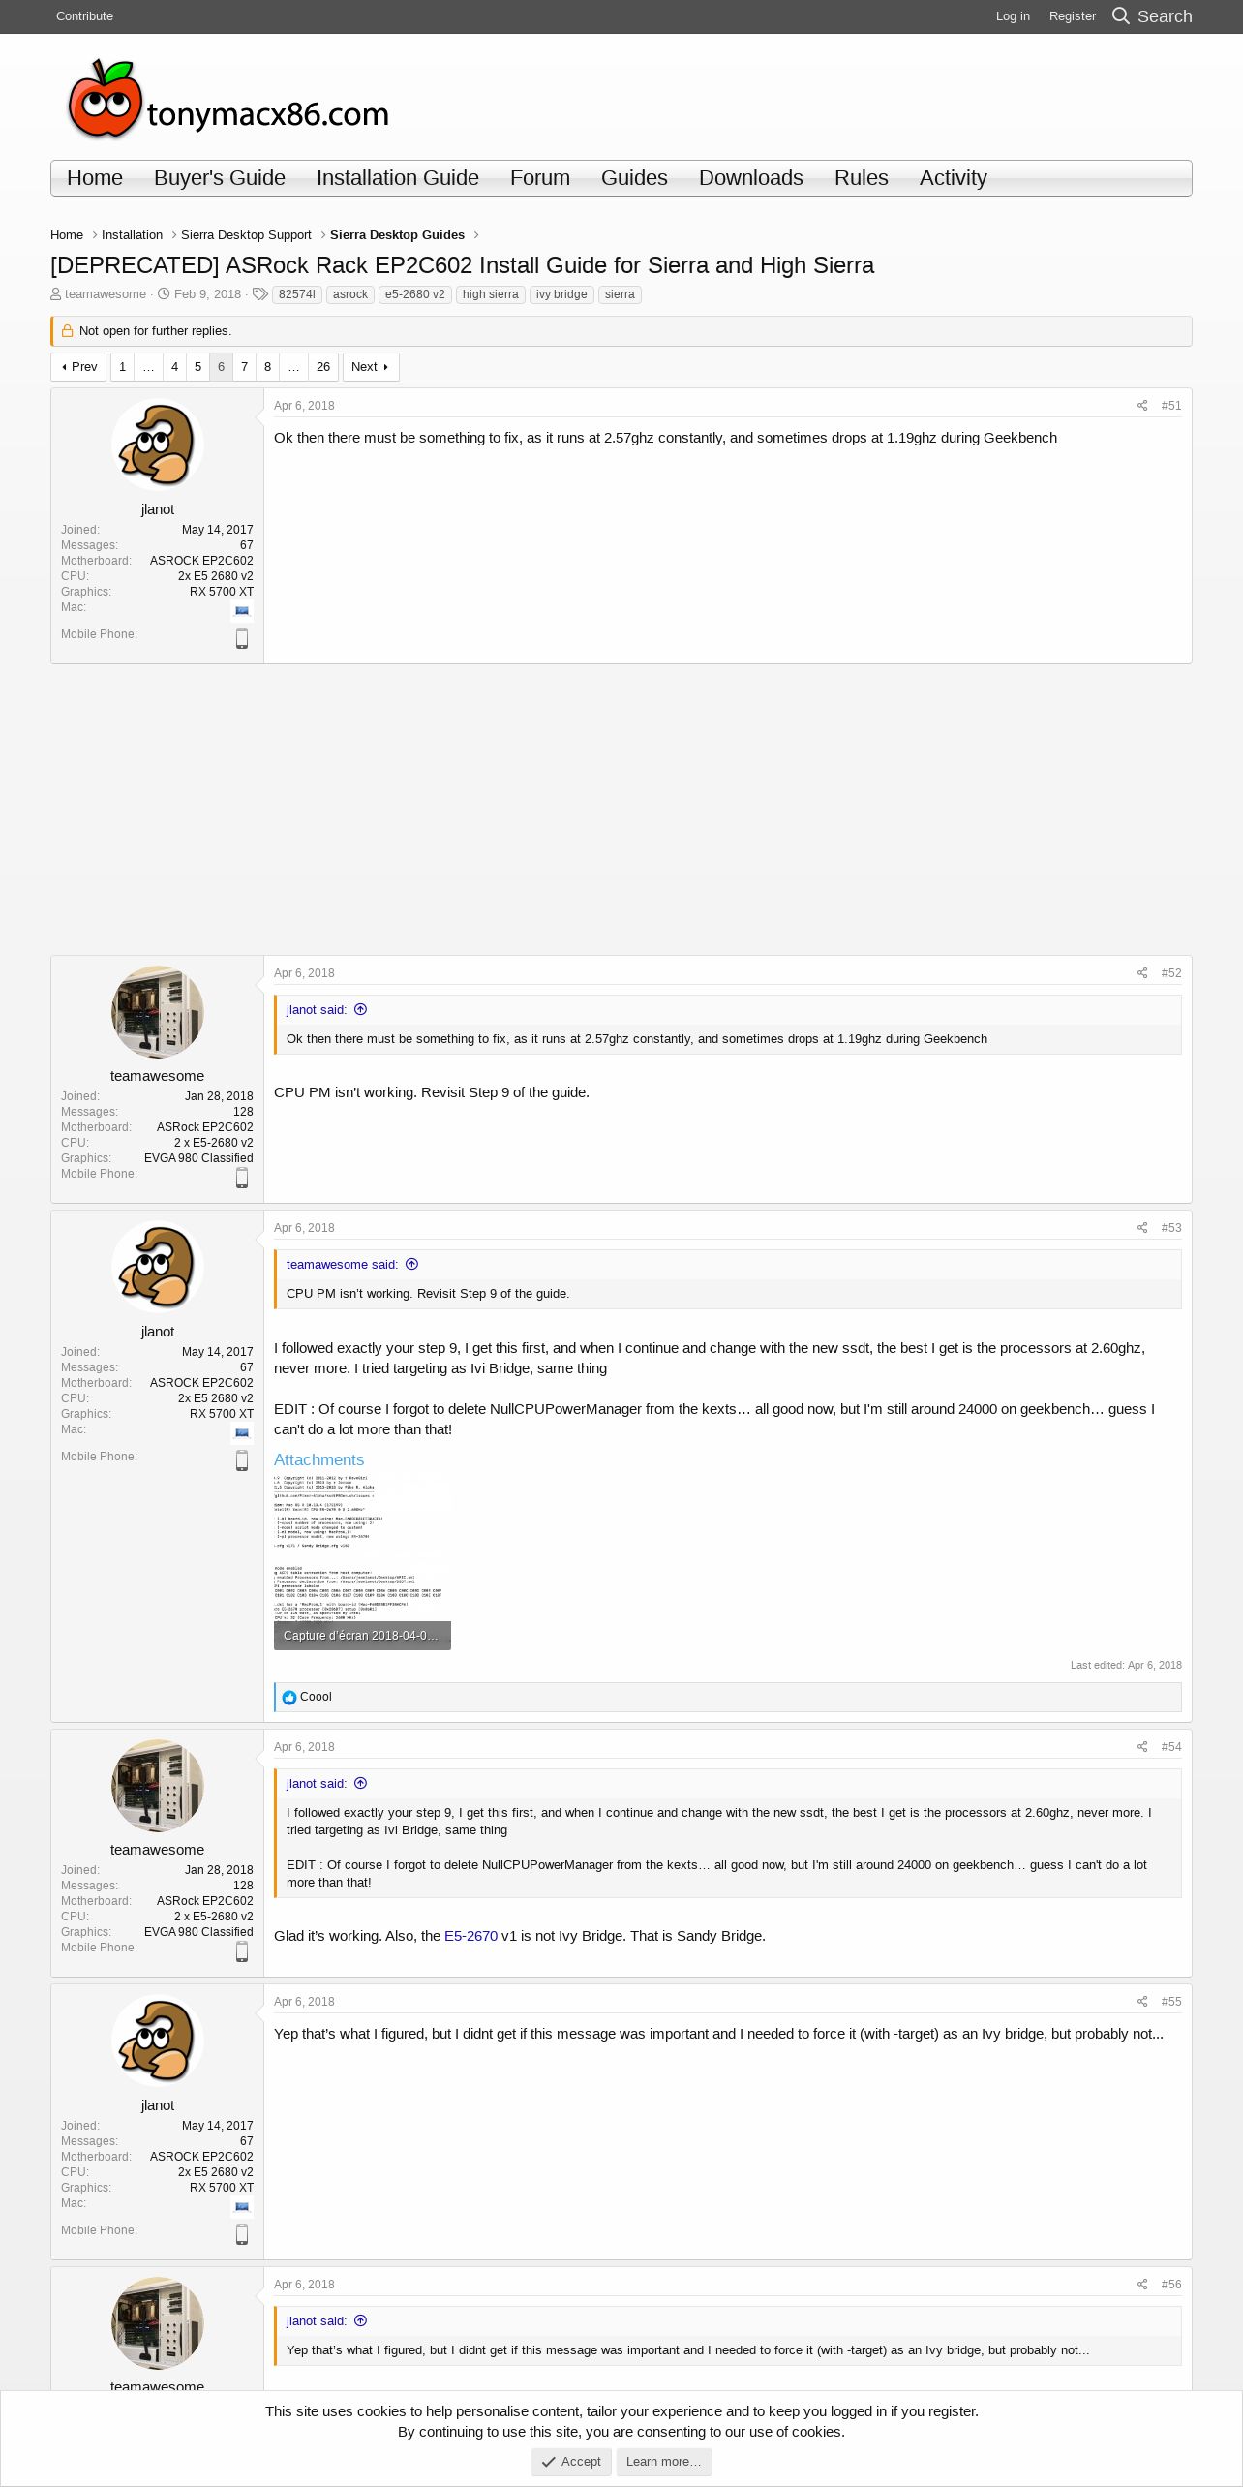This screenshot has width=1243, height=2487.
Task: Expand the page ellipsis after page 8
Action: point(293,367)
